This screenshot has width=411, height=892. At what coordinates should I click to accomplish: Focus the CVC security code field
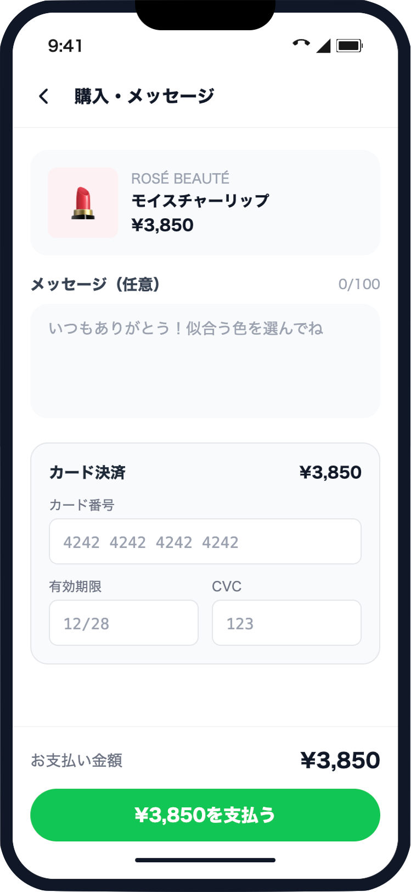tap(286, 623)
